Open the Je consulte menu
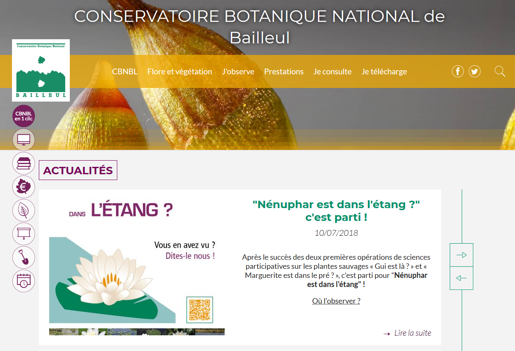Screen dimensions: 515x351 tap(332, 71)
